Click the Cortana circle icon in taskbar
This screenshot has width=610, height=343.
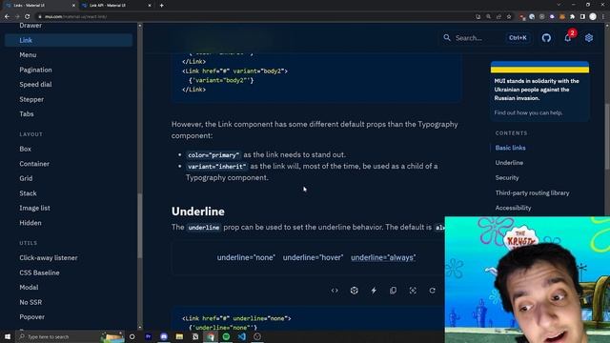[x=132, y=336]
